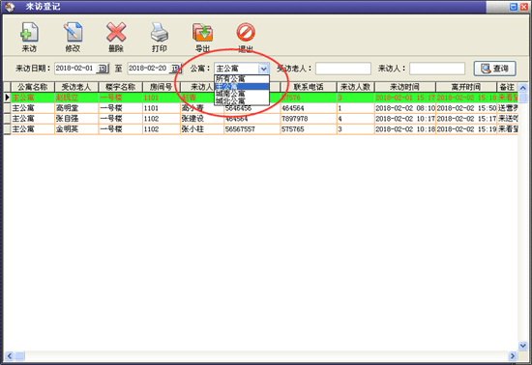This screenshot has height=365, width=532.
Task: Click the 受访老人 column header
Action: [x=76, y=87]
